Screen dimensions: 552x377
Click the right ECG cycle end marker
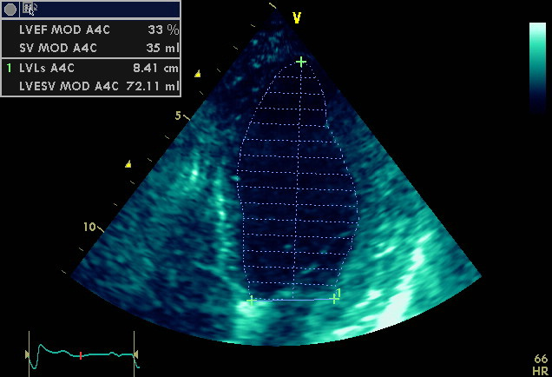point(135,354)
